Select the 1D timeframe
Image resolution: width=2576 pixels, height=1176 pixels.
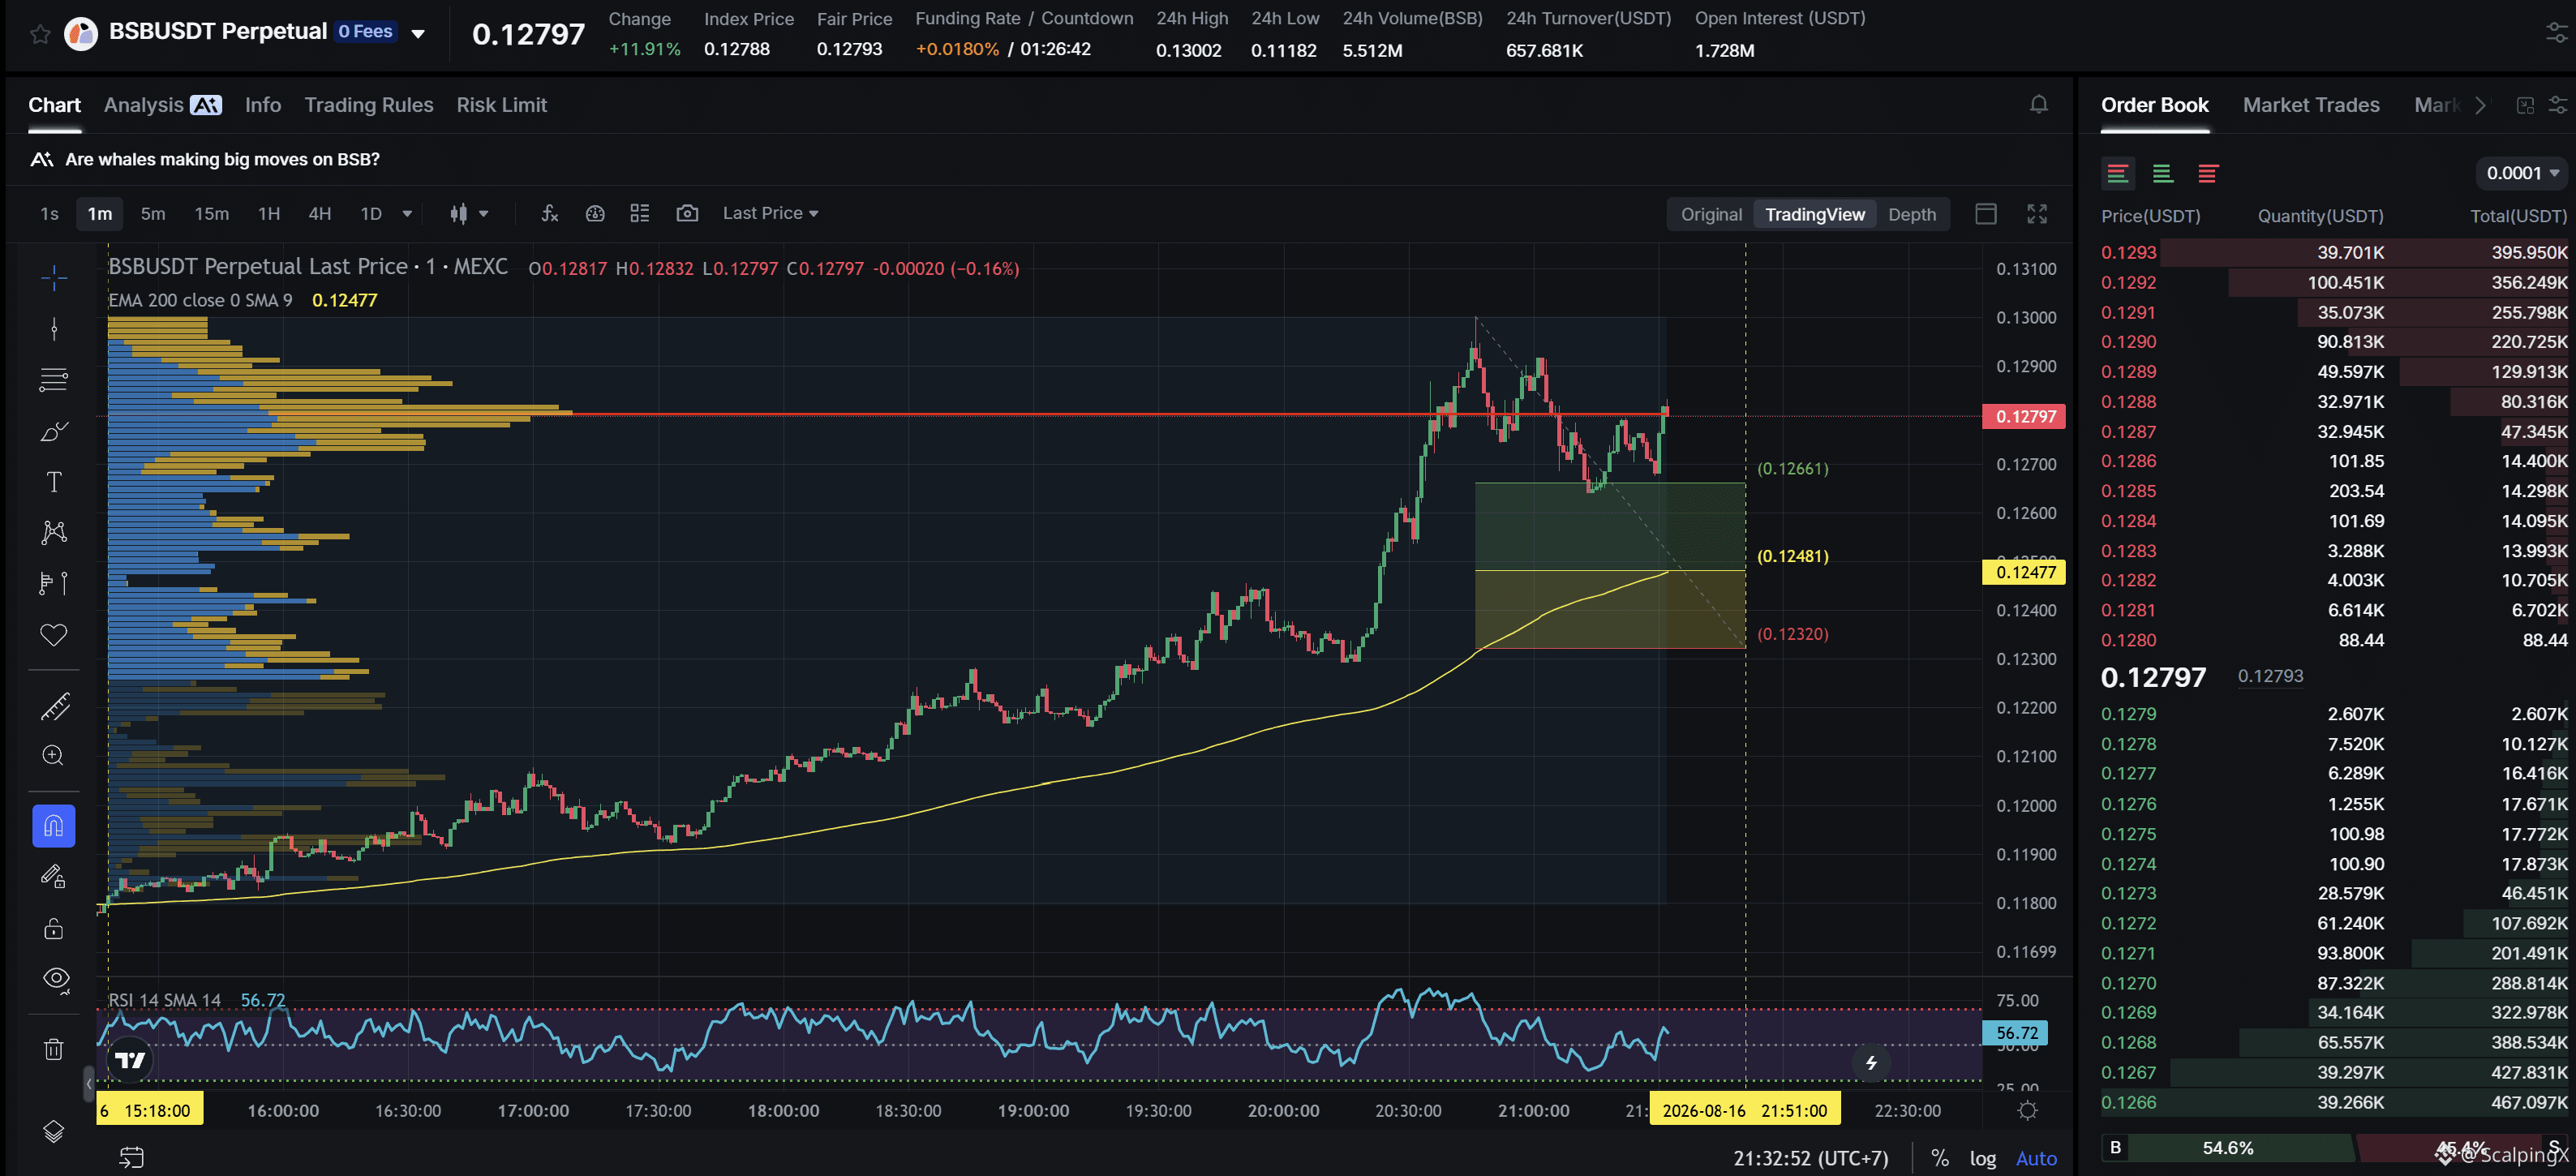[x=371, y=214]
